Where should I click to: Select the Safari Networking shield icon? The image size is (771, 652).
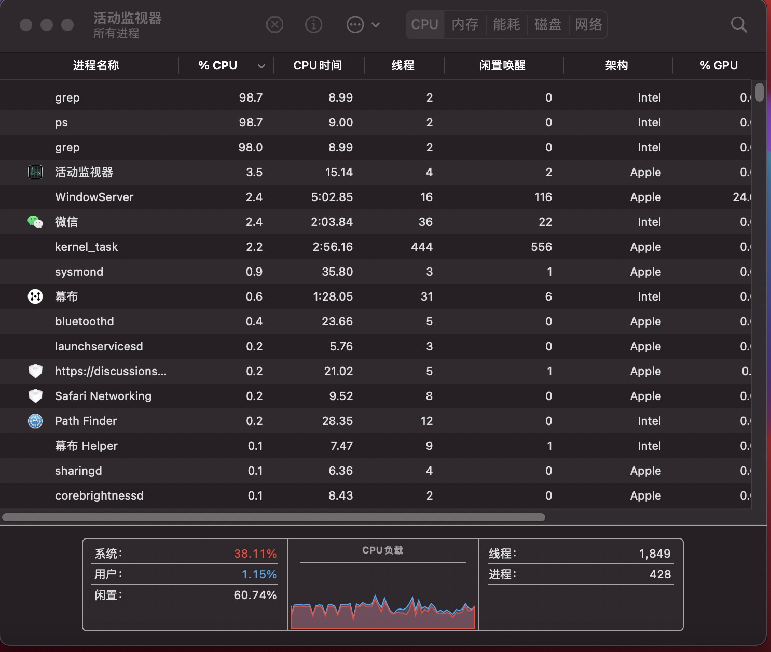coord(35,396)
